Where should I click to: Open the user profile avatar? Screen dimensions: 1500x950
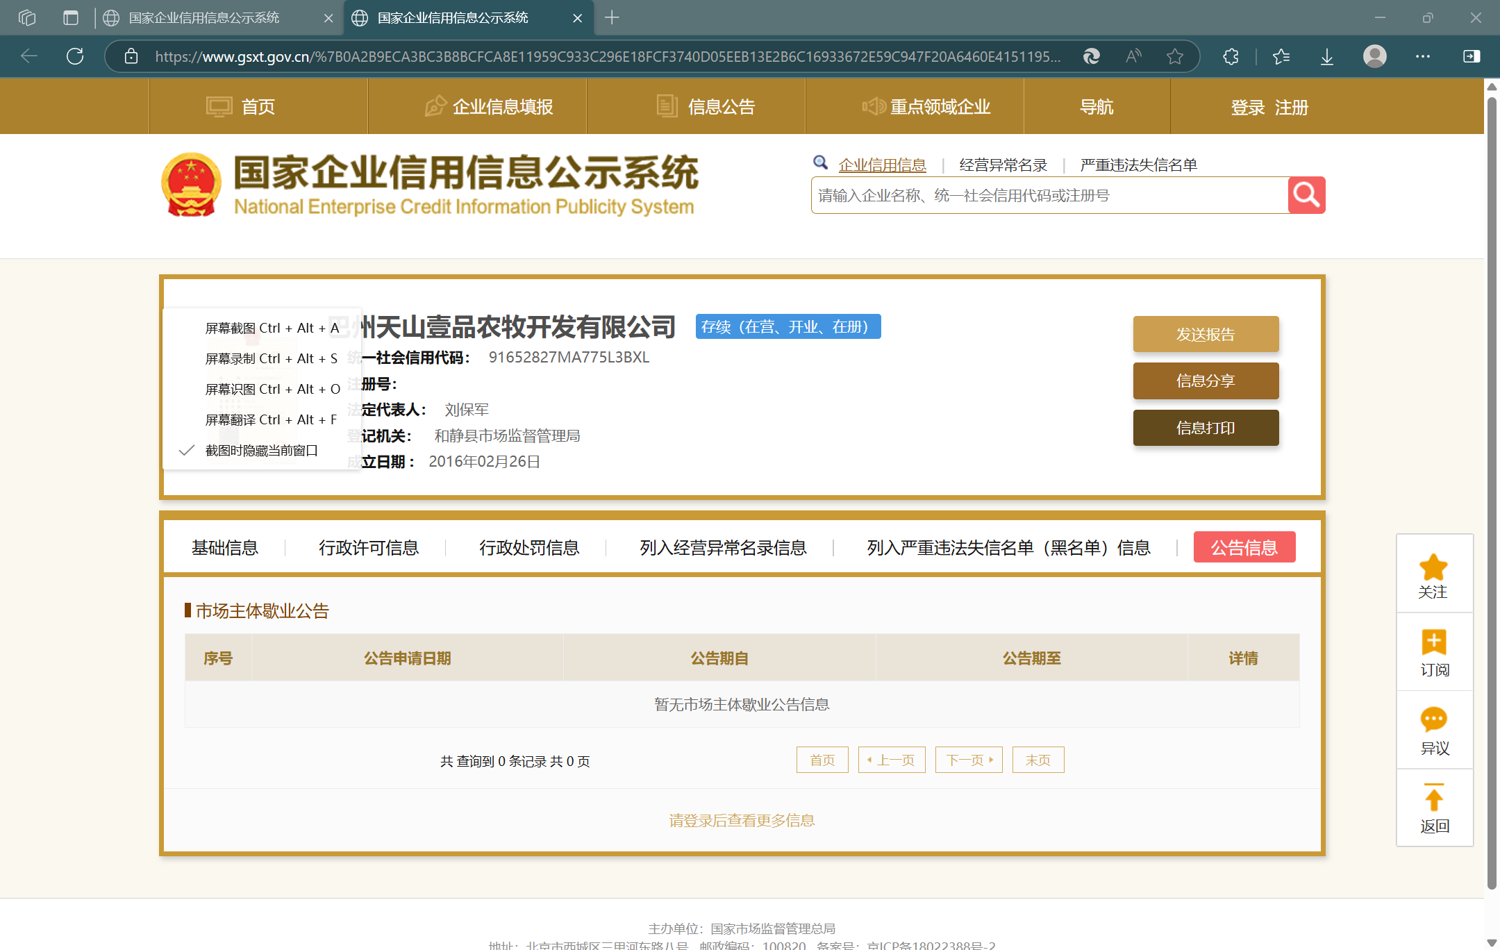click(x=1375, y=56)
